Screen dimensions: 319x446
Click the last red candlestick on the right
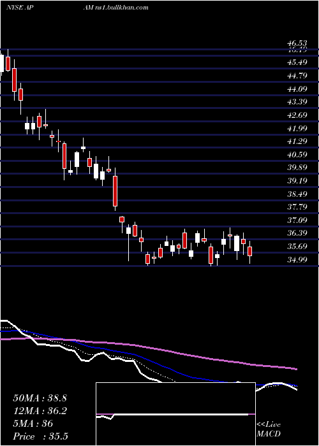click(x=250, y=252)
